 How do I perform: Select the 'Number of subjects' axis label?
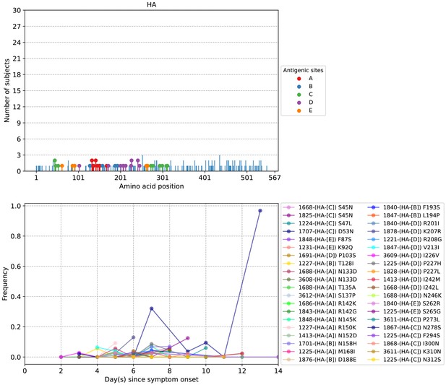7,90
